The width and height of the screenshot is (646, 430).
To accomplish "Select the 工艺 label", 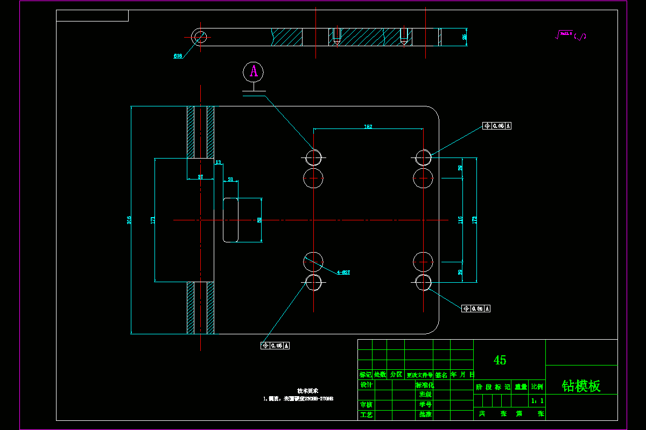I will coord(366,414).
